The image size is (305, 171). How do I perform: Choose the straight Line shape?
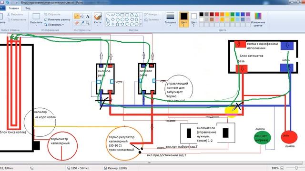point(108,15)
